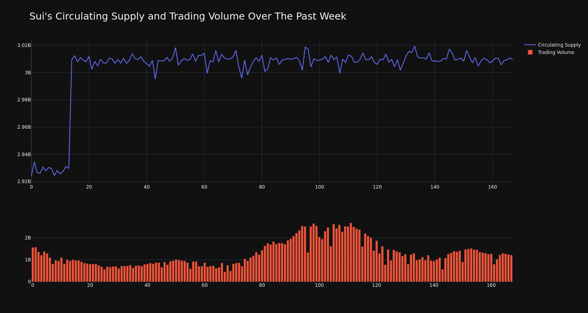
Task: Click the chart title text
Action: click(188, 17)
